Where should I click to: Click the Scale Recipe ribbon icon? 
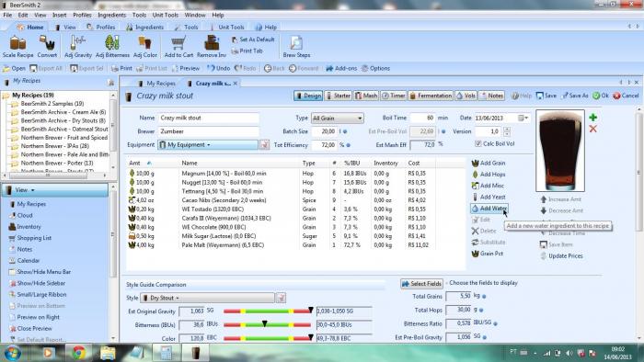pos(17,46)
